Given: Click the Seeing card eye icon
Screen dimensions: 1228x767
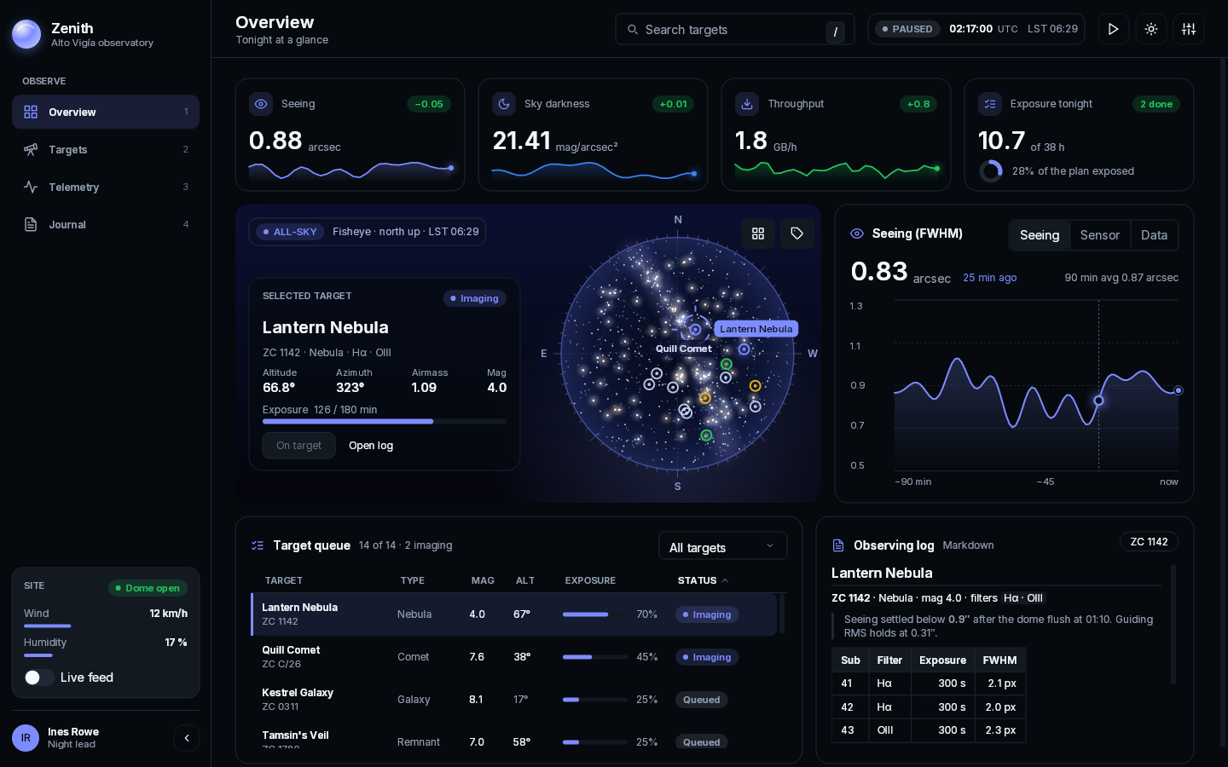Looking at the screenshot, I should click(261, 104).
